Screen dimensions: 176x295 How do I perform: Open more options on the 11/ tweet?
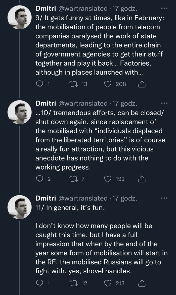coord(164,198)
